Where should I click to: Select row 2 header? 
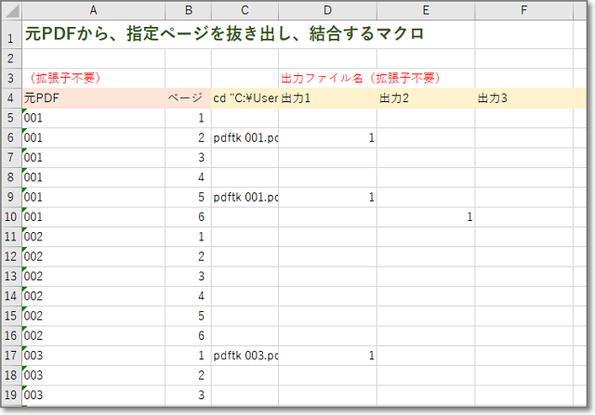(x=11, y=58)
